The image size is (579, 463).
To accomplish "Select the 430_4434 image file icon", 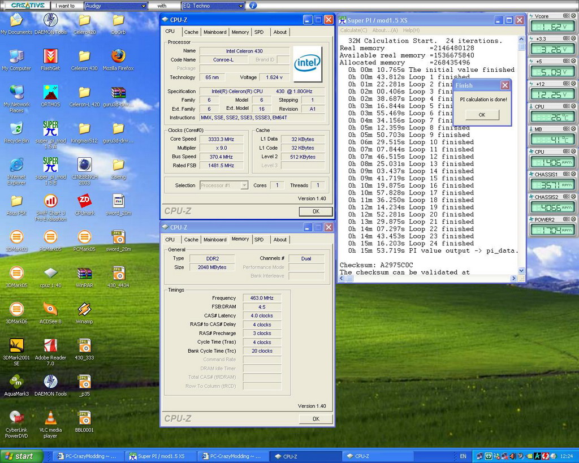I will [x=118, y=276].
